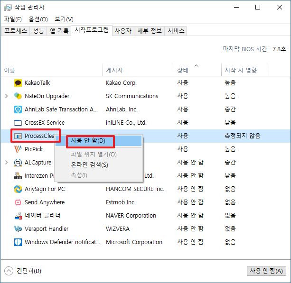Choose 사용 안 함(D) in context menu
Screen dimensions: 291x283
coord(98,141)
